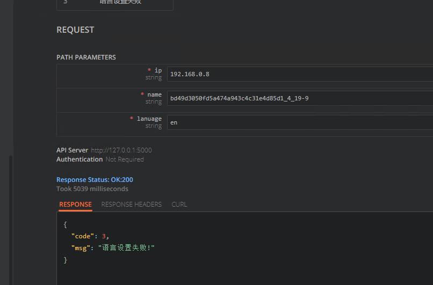Click the REQUEST section heading
The width and height of the screenshot is (433, 285).
(x=75, y=30)
